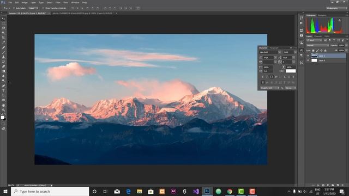The height and width of the screenshot is (196, 349).
Task: Select the Eyedropper tool
Action: coord(3,42)
